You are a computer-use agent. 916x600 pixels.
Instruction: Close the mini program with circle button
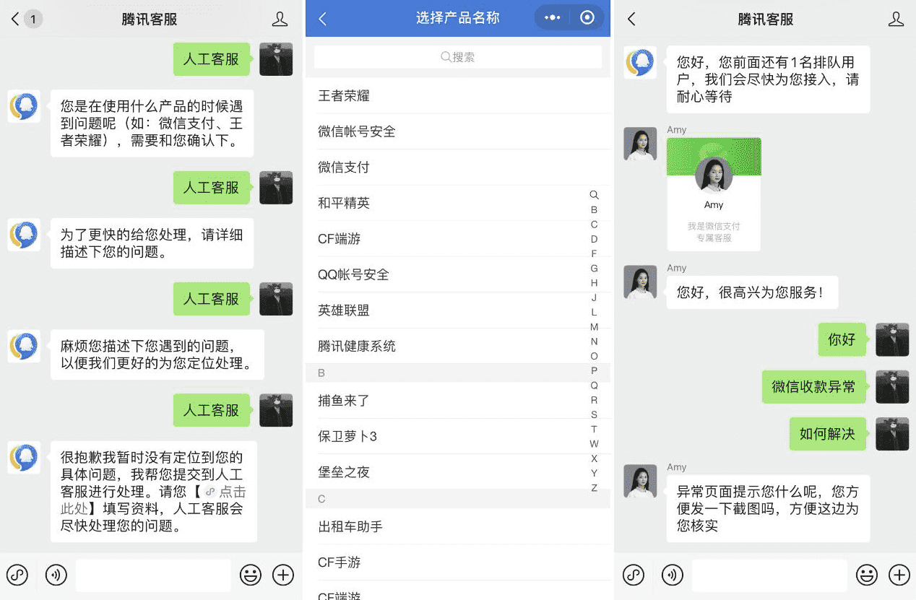click(x=587, y=18)
